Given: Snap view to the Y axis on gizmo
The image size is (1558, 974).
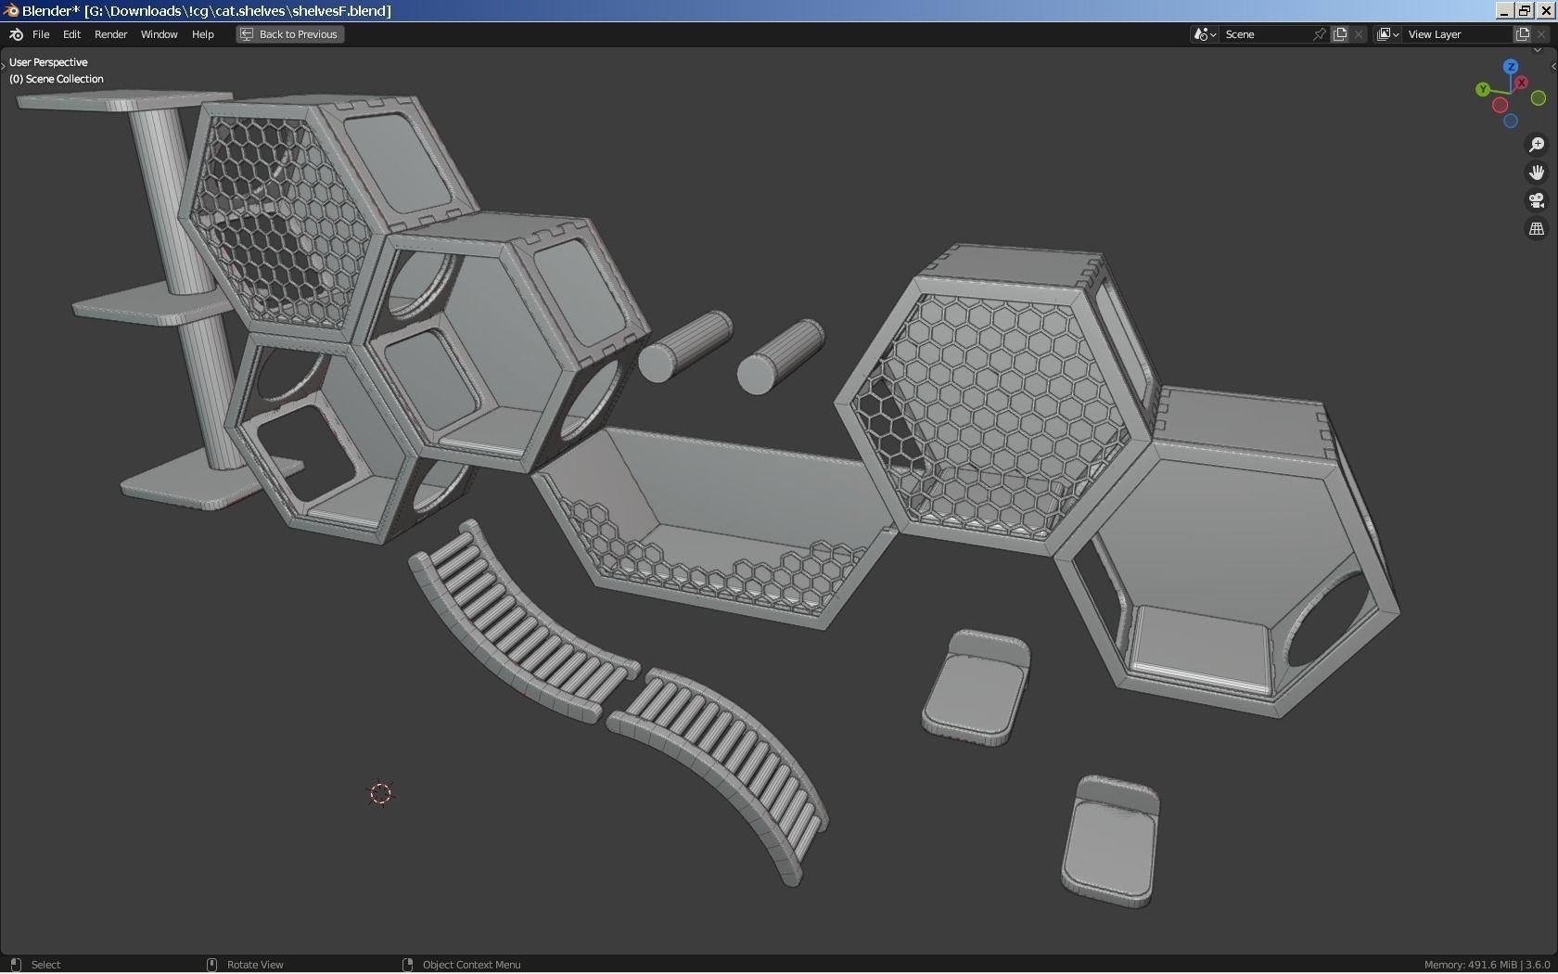Looking at the screenshot, I should coord(1483,90).
